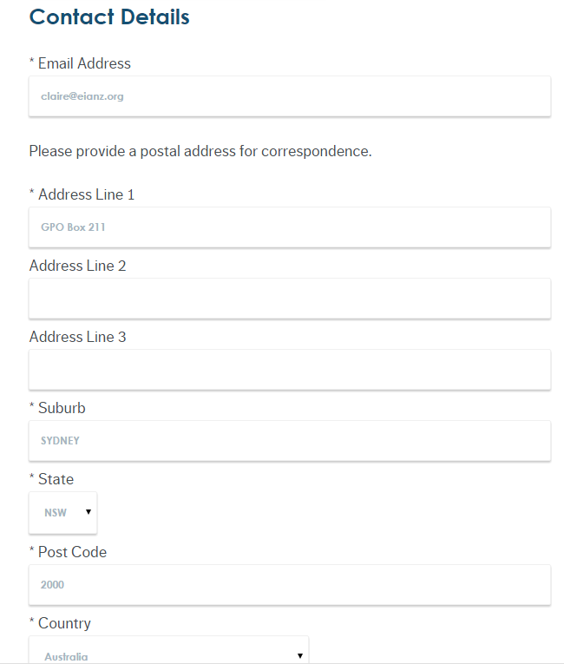Screen dimensions: 564x664
Task: Click the Post Code field
Action: tap(290, 585)
